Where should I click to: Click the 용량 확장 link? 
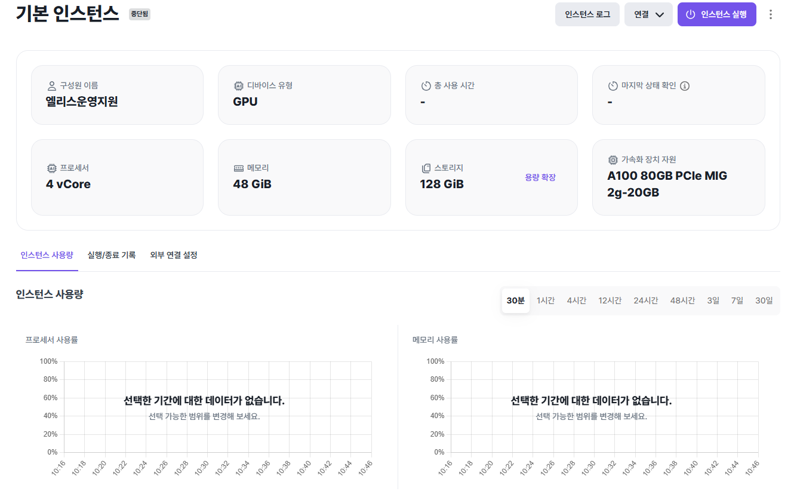pyautogui.click(x=540, y=177)
